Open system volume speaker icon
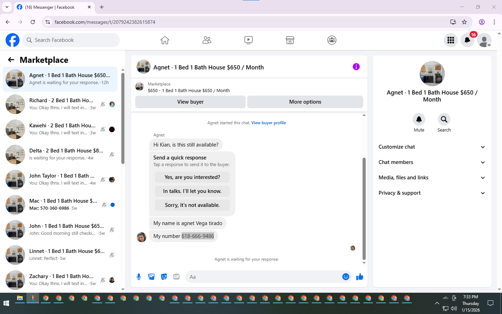 [454, 308]
